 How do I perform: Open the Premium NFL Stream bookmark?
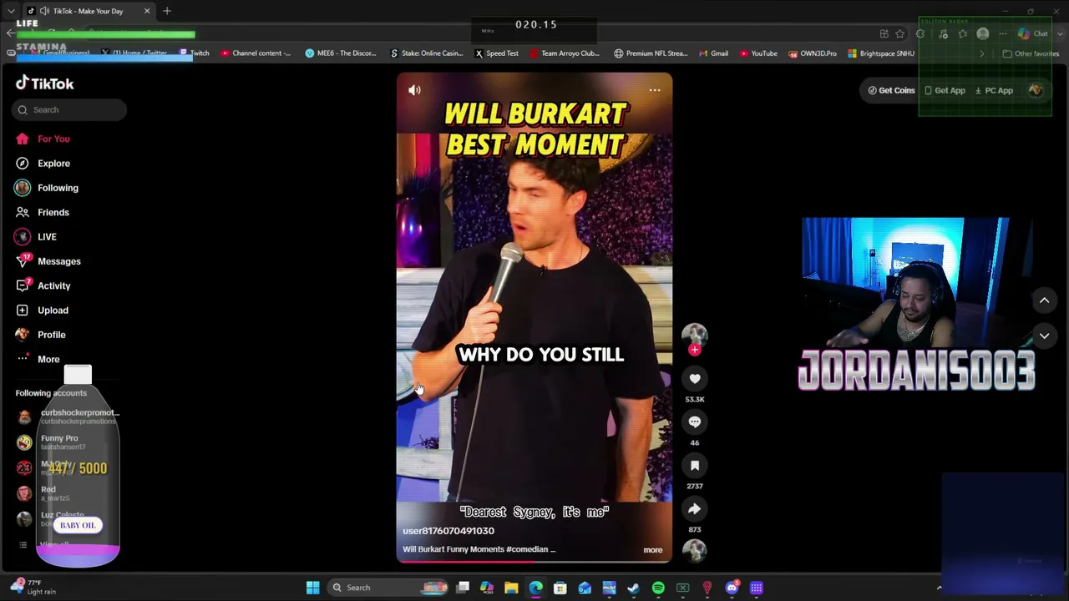click(x=651, y=53)
